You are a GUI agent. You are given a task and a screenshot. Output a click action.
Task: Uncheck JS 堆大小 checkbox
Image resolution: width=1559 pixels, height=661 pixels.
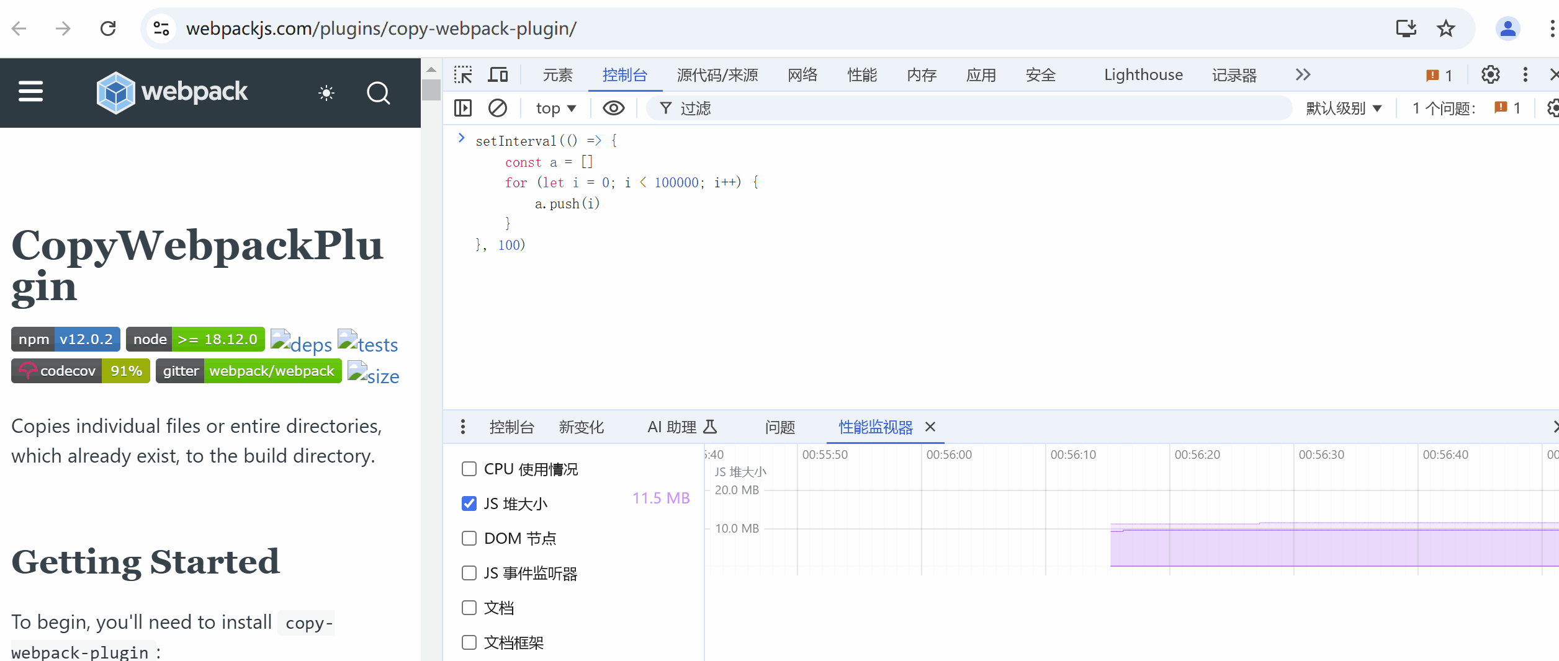coord(469,504)
